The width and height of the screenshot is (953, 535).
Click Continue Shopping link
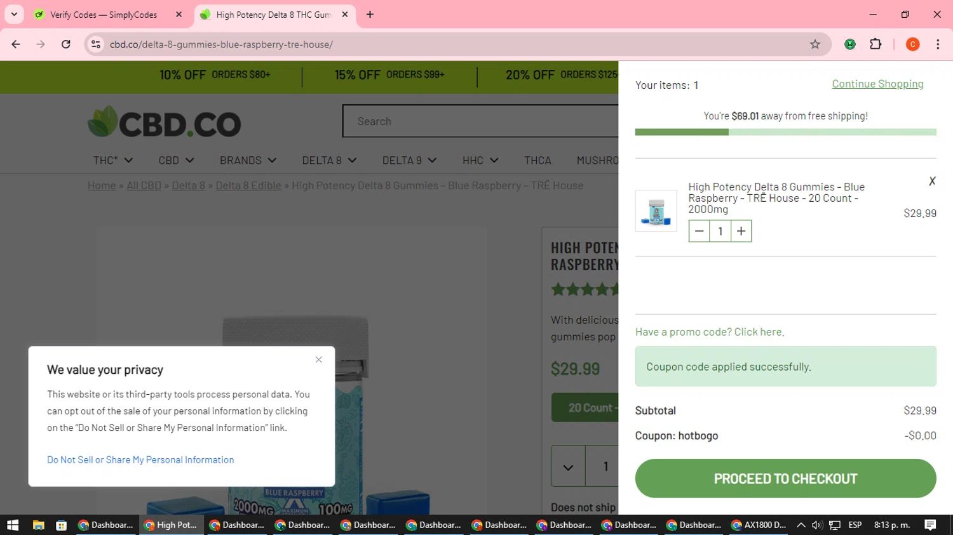click(x=877, y=84)
